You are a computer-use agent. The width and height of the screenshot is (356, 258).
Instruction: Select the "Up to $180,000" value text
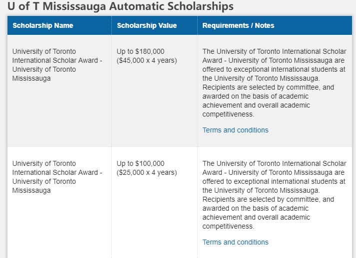coord(140,51)
